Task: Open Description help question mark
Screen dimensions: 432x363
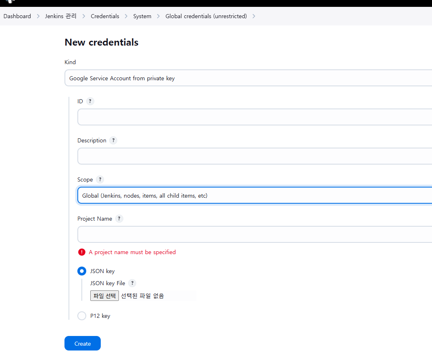Action: pos(113,140)
